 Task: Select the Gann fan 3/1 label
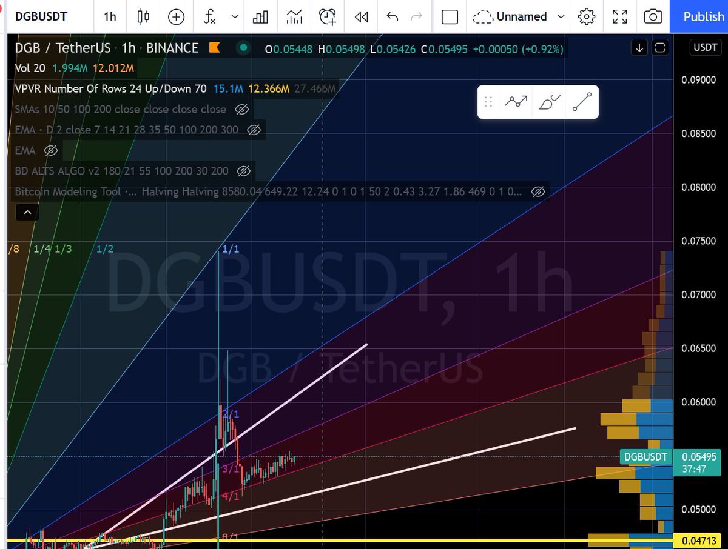(231, 468)
